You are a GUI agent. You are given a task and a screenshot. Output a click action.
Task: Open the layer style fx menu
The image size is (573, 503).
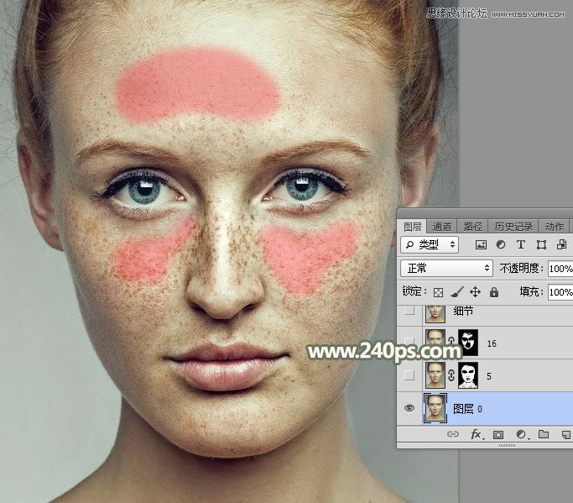click(476, 435)
